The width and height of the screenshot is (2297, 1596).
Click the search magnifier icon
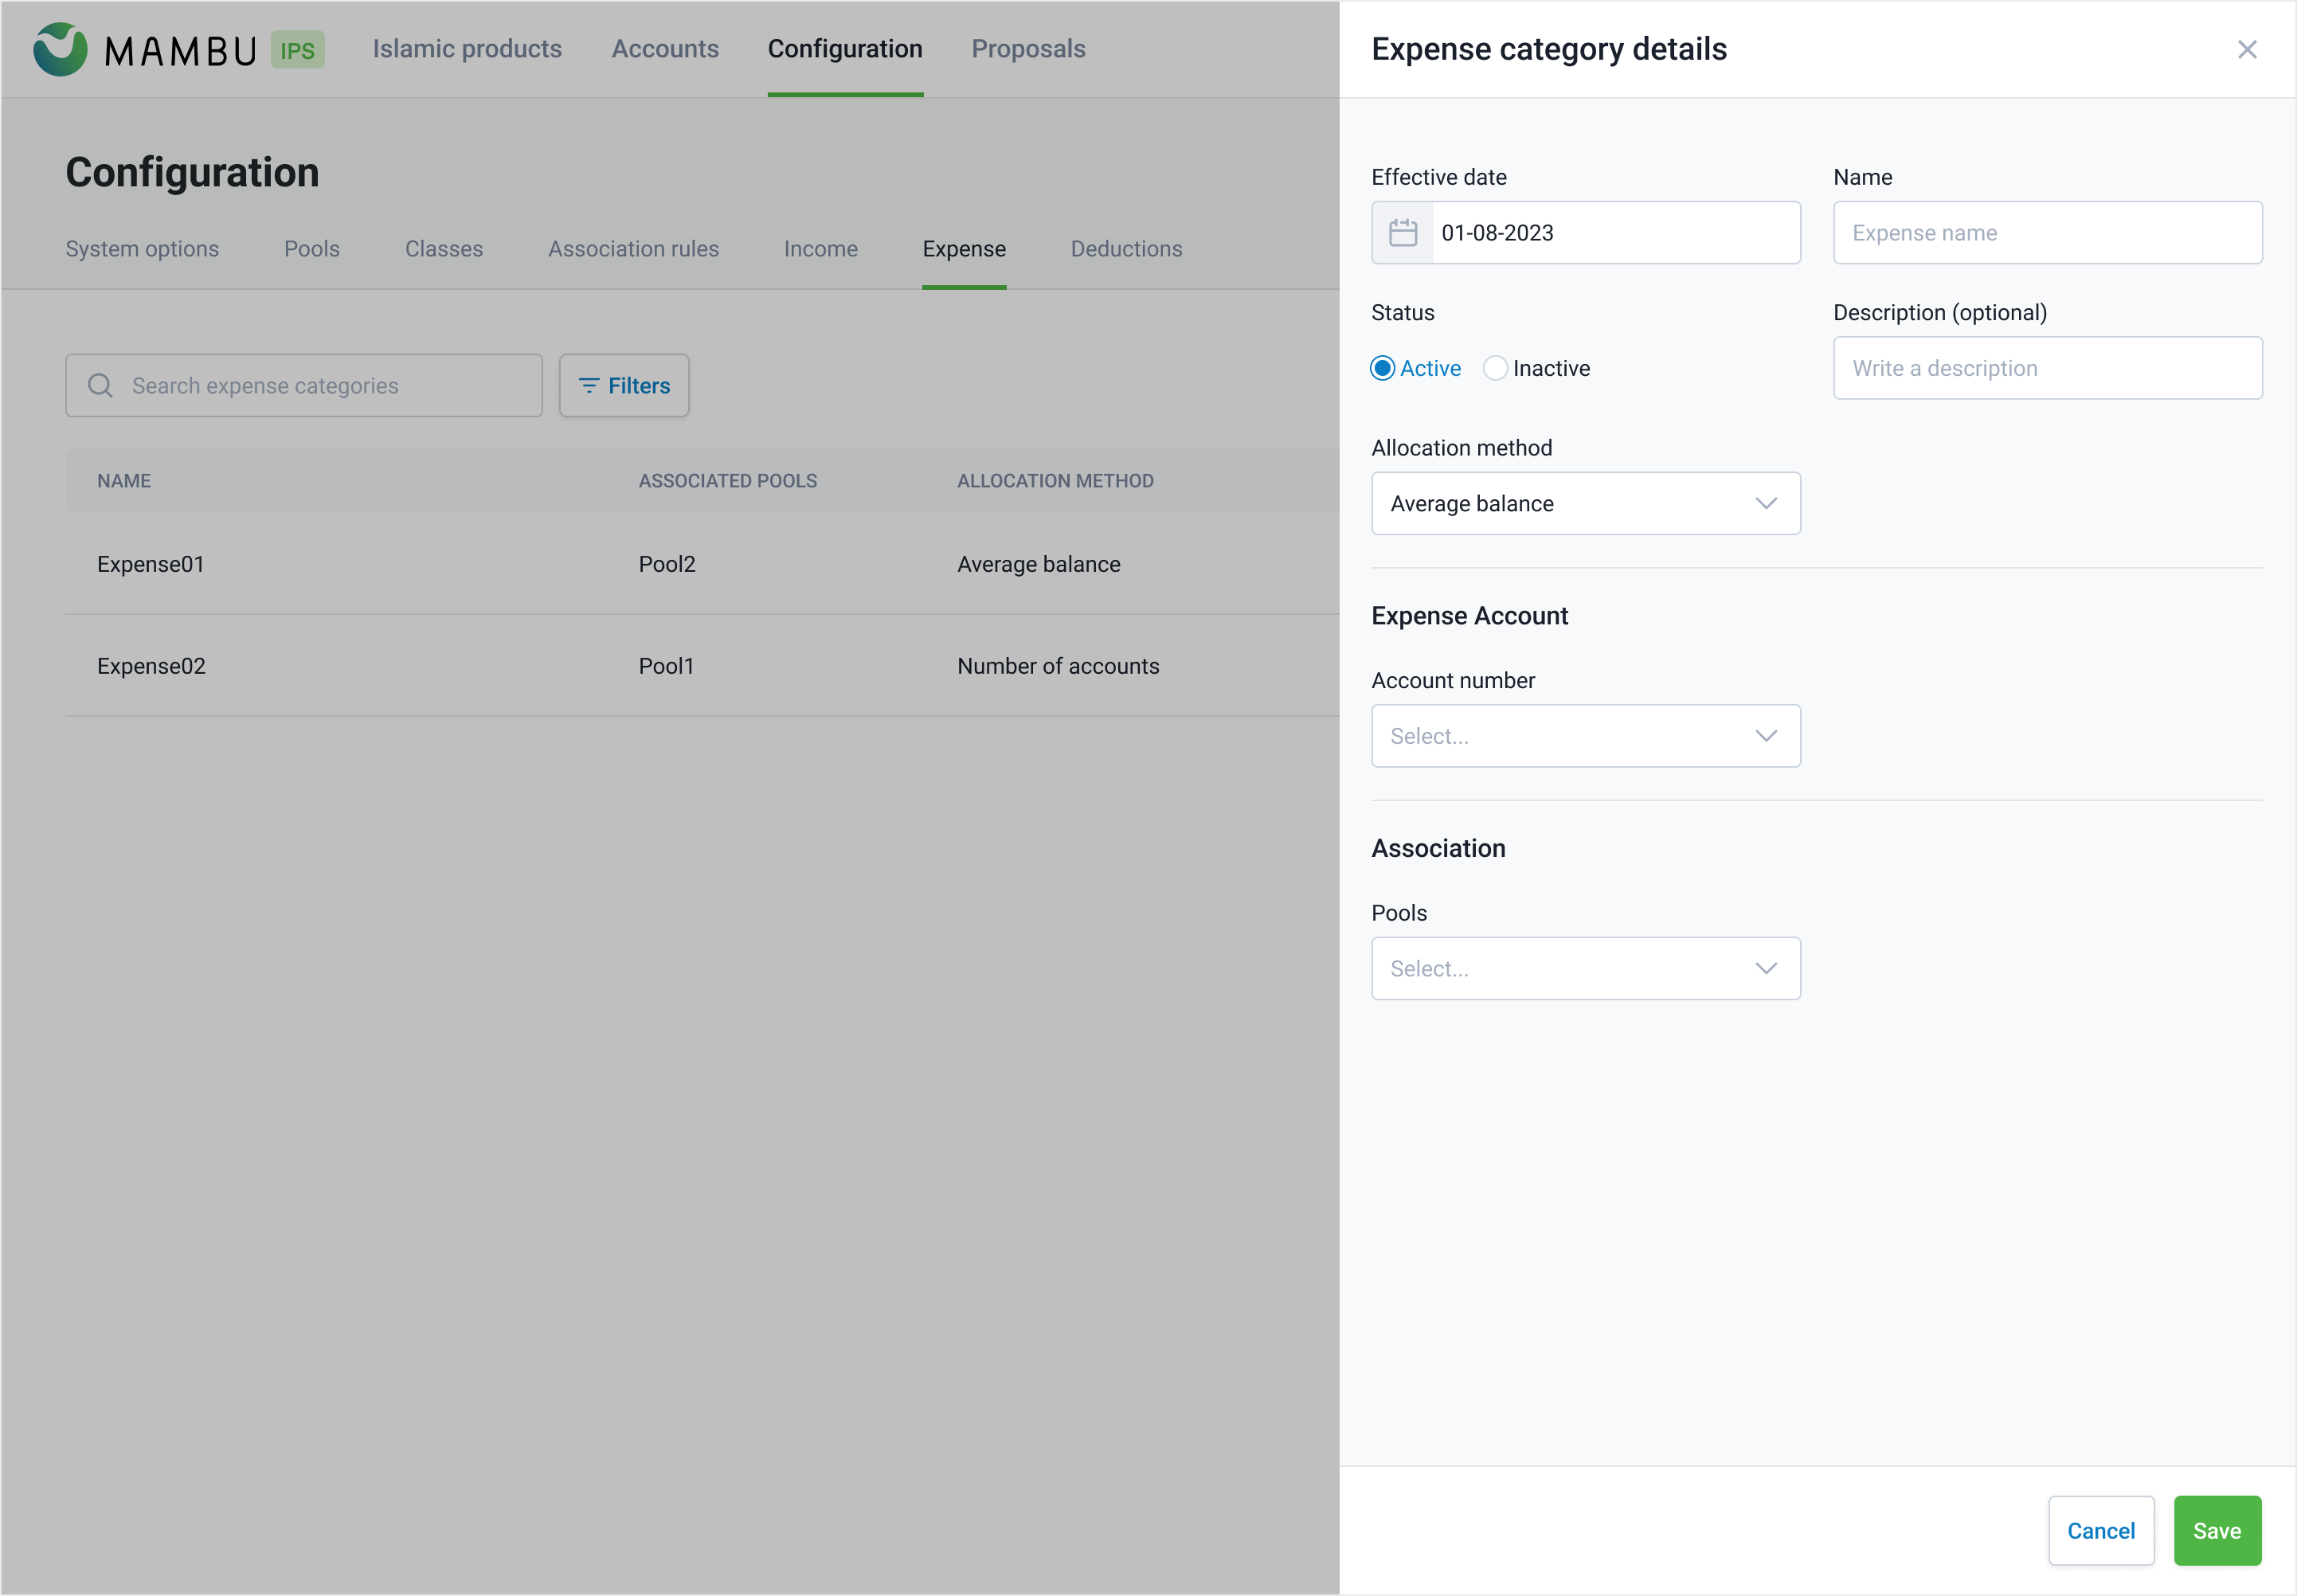100,385
